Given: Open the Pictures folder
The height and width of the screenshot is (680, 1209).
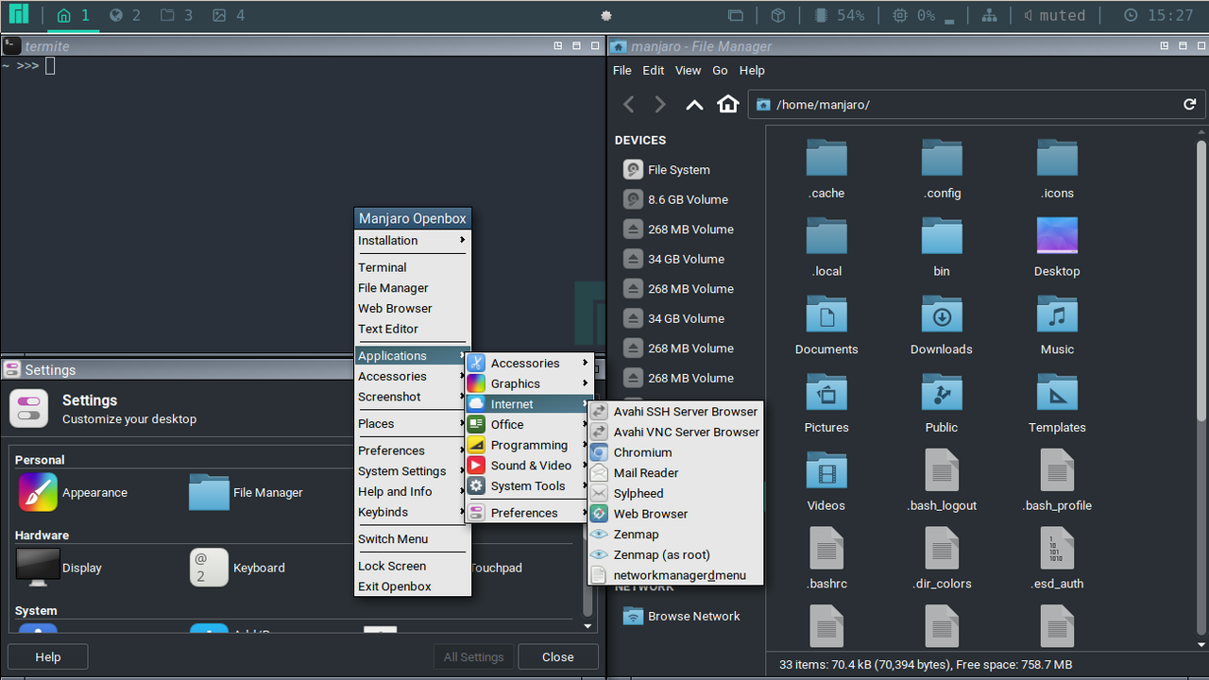Looking at the screenshot, I should point(826,404).
